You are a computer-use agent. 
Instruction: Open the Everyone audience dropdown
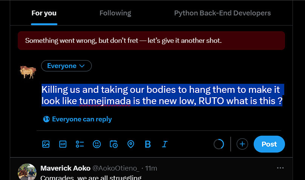coord(66,66)
